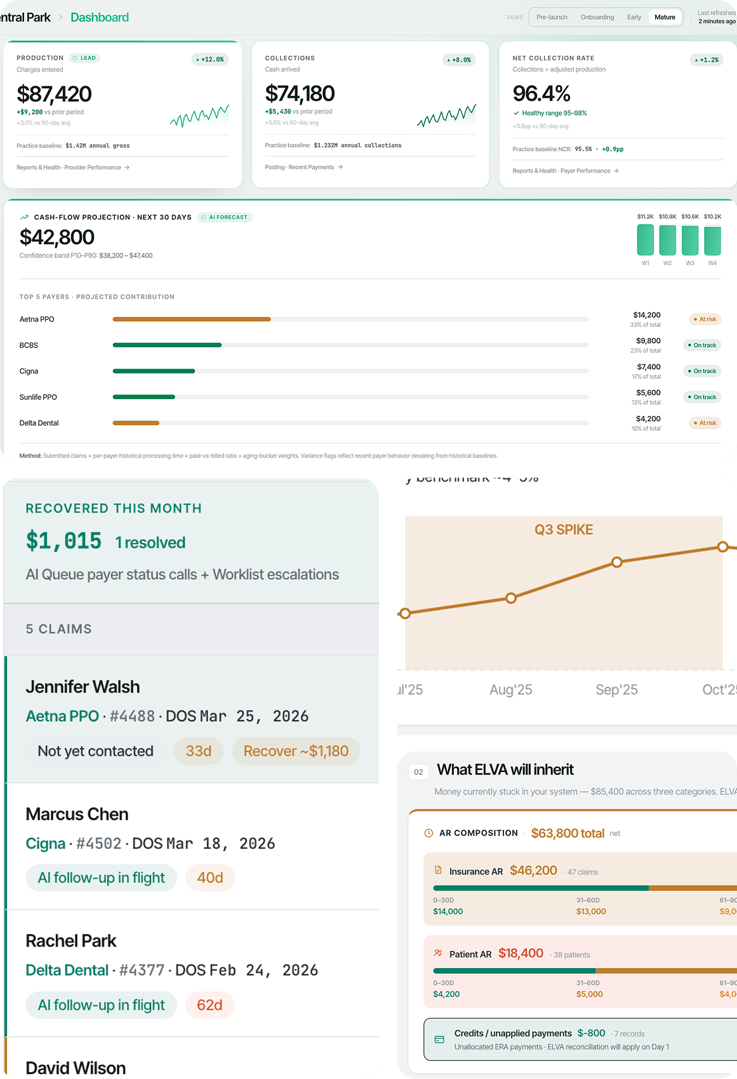This screenshot has width=737, height=1079.
Task: Click the $63,800 total AR amount
Action: tap(568, 833)
